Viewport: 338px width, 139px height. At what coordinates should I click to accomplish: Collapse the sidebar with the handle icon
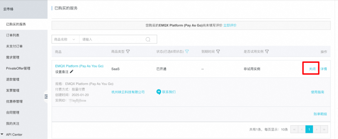pyautogui.click(x=46, y=97)
